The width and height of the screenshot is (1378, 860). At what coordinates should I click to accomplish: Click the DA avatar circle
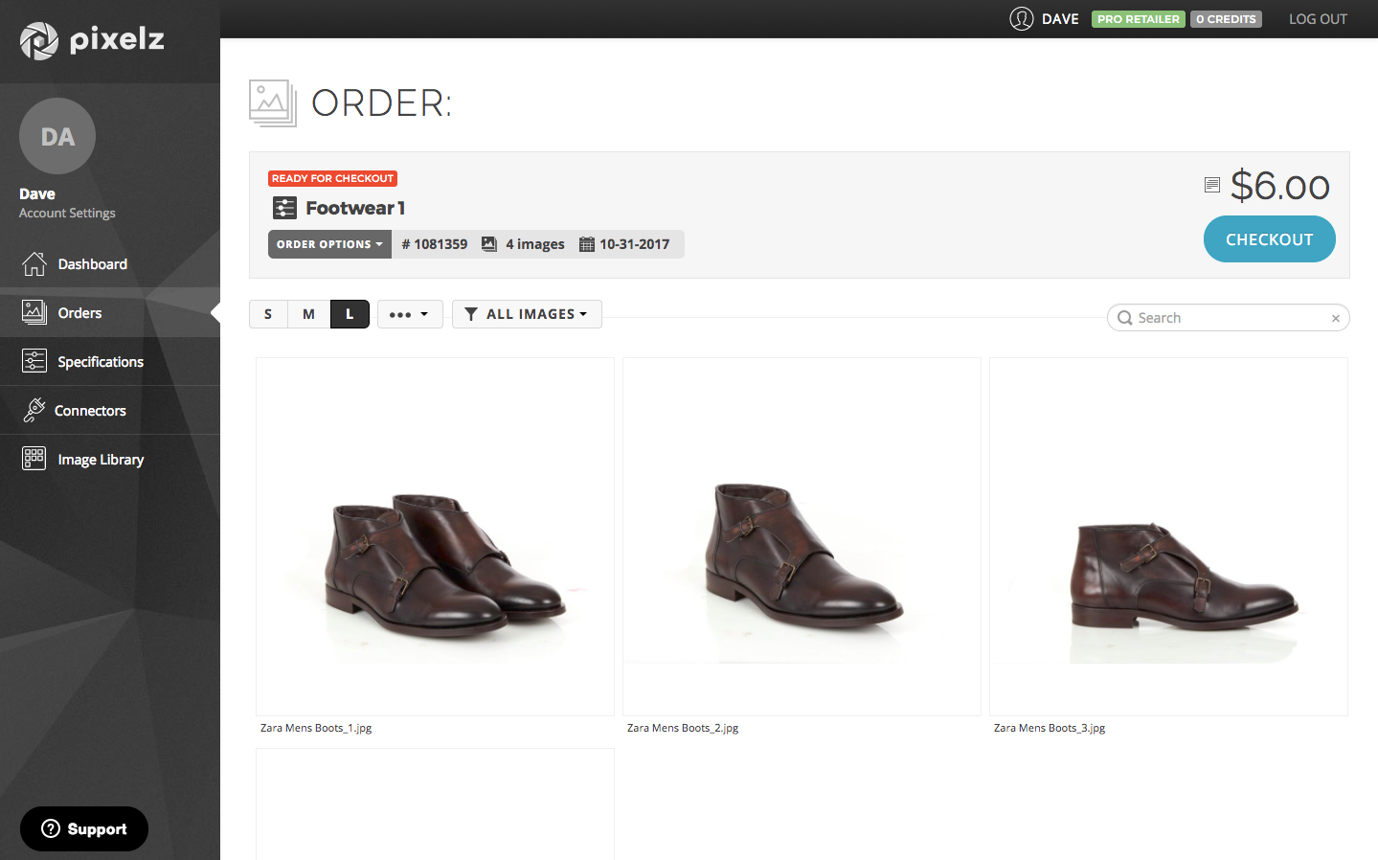coord(57,136)
